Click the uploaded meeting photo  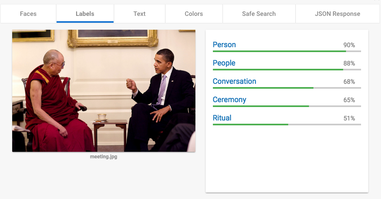[104, 91]
